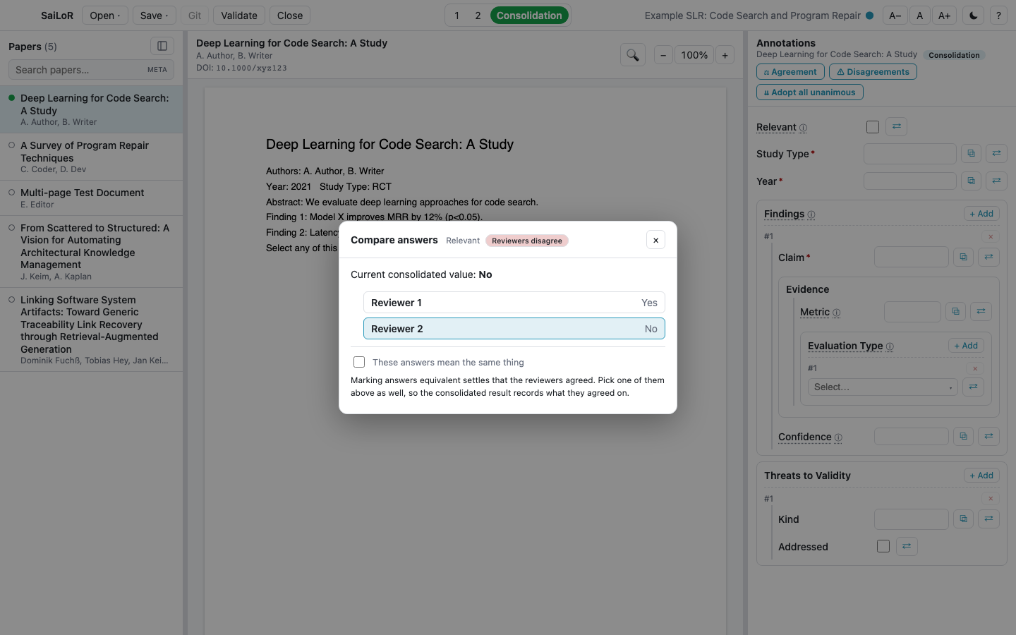This screenshot has height=635, width=1016.
Task: Toggle the Relevant checkbox
Action: click(x=873, y=127)
